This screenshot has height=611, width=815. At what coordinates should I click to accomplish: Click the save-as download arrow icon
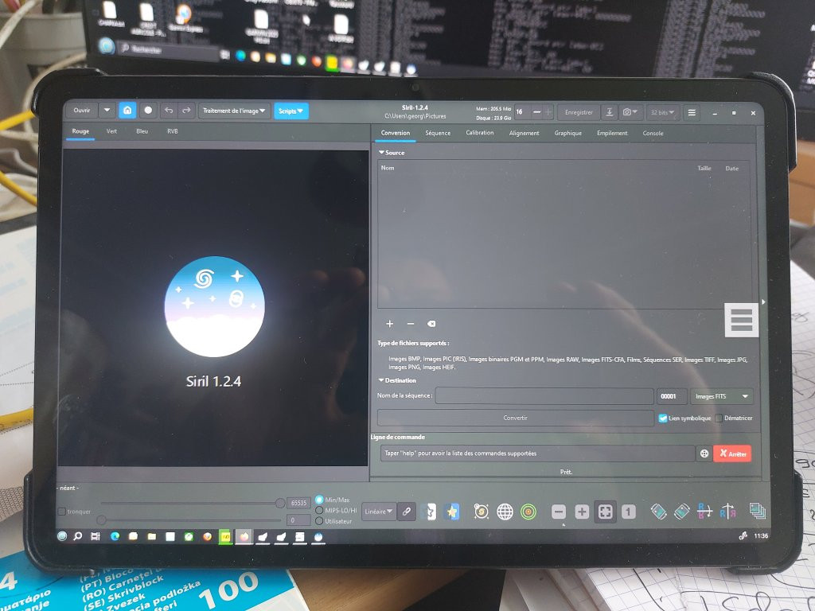coord(609,112)
